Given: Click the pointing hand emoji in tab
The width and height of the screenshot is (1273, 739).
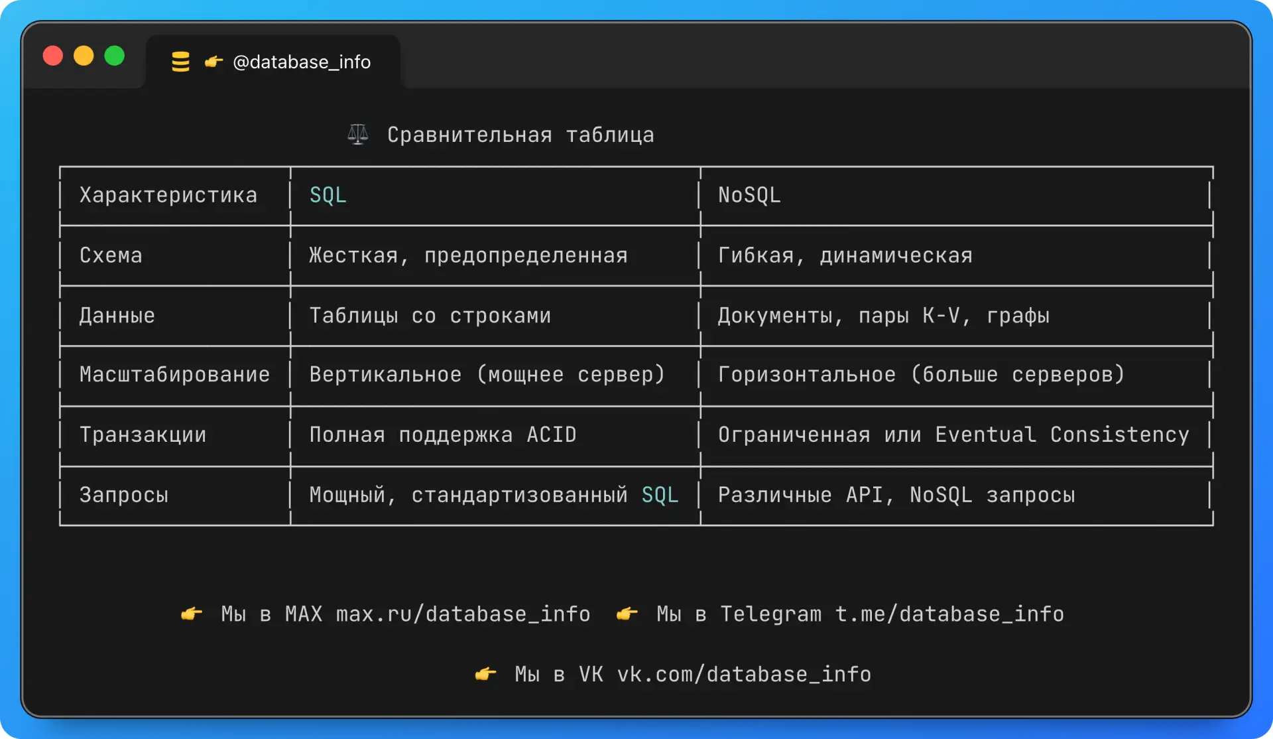Looking at the screenshot, I should click(x=213, y=62).
